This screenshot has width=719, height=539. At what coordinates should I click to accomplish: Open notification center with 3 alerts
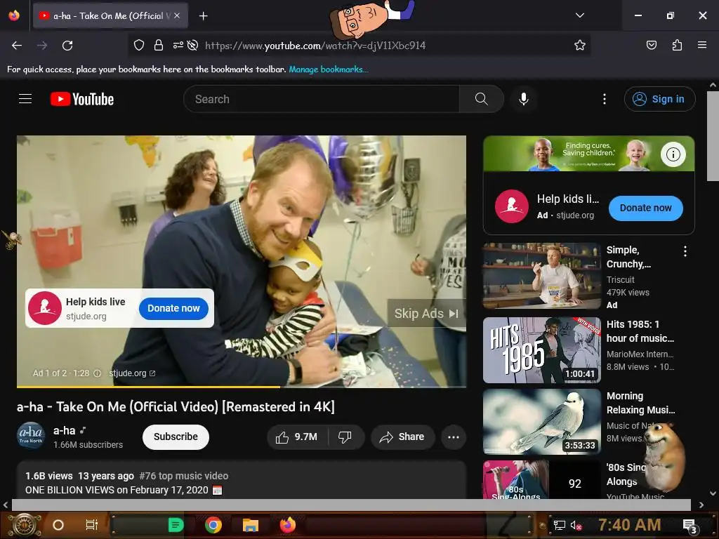click(x=690, y=526)
